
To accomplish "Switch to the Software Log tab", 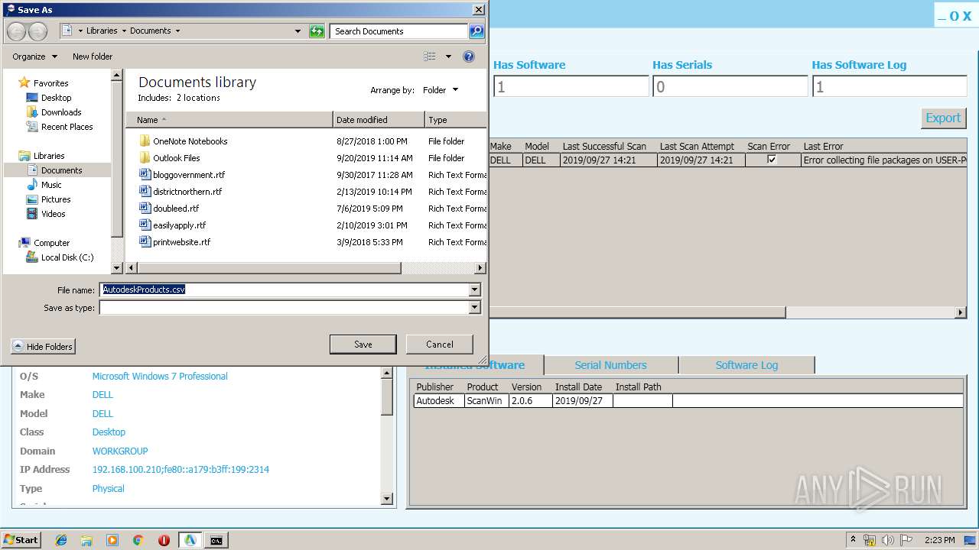I will [x=746, y=365].
